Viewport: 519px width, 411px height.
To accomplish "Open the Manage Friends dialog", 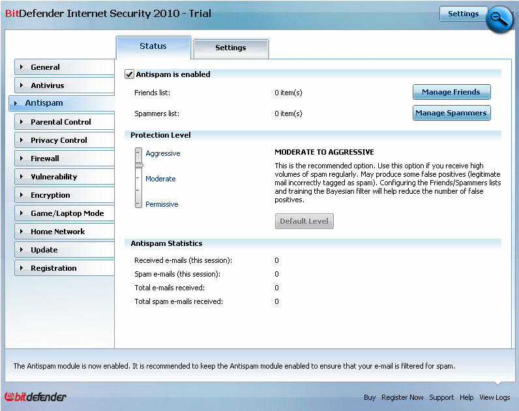I will point(451,92).
